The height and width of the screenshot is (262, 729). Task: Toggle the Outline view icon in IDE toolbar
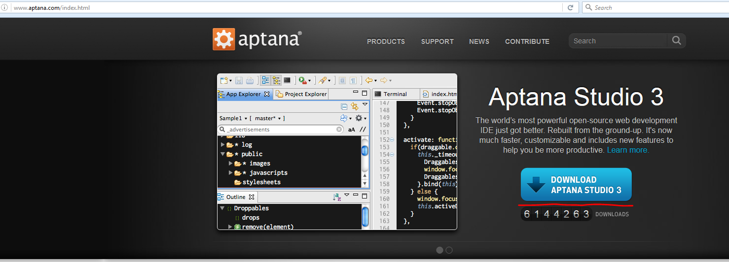click(x=265, y=80)
